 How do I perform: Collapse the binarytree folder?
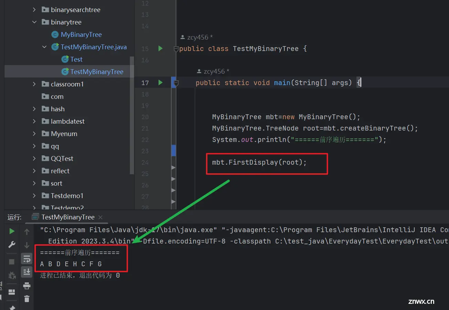(x=34, y=22)
